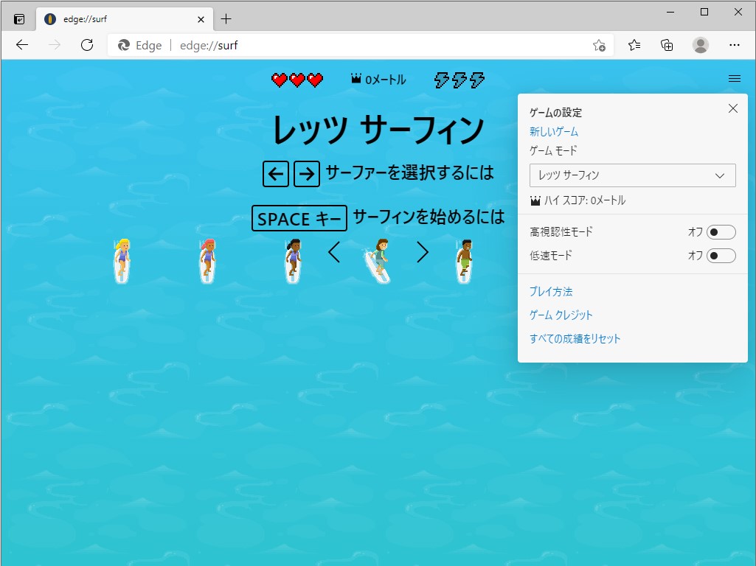This screenshot has width=756, height=566.
Task: Open the browser three-dot menu
Action: pyautogui.click(x=735, y=45)
